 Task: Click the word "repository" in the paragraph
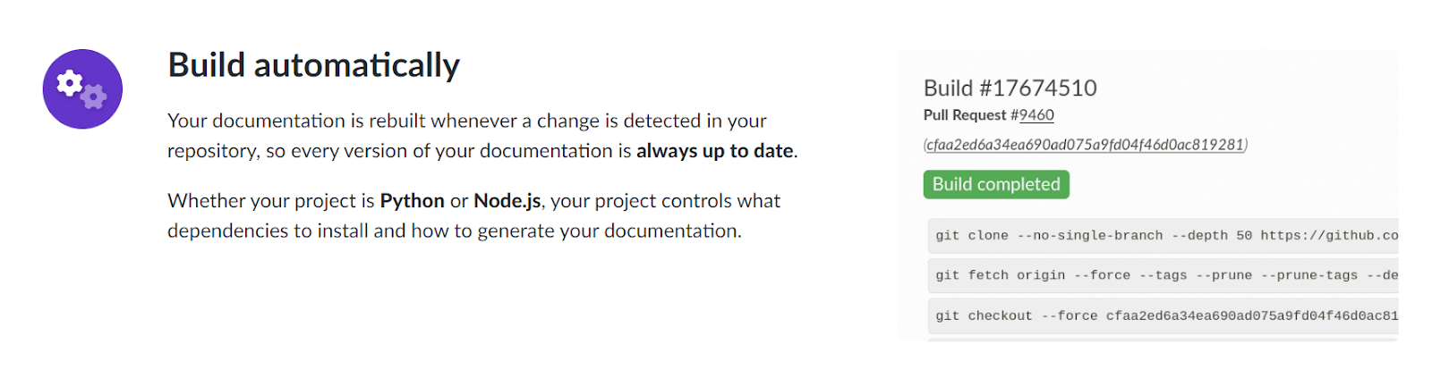point(212,151)
